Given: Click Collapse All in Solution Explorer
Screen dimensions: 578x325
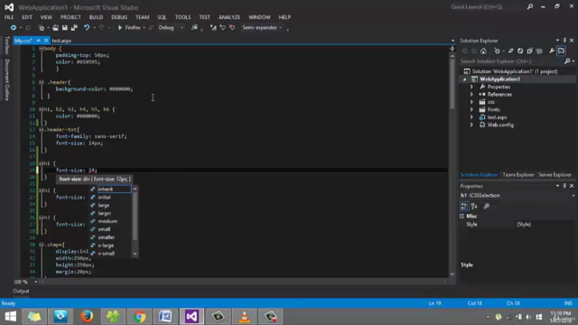Looking at the screenshot, I should pyautogui.click(x=530, y=51).
